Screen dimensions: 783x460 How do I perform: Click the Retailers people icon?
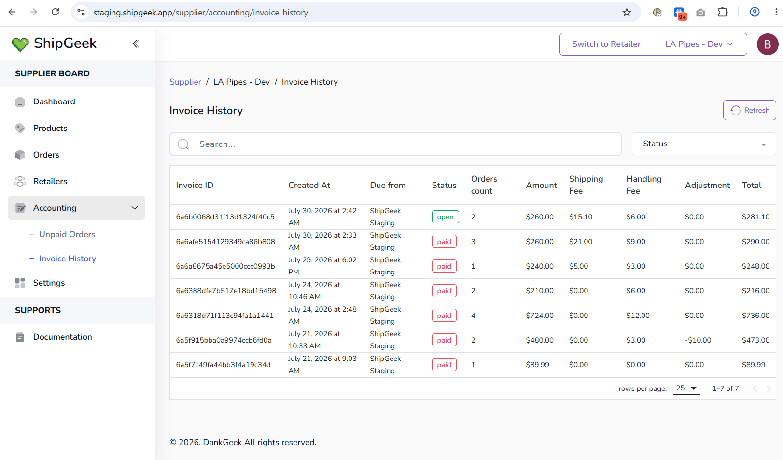20,181
